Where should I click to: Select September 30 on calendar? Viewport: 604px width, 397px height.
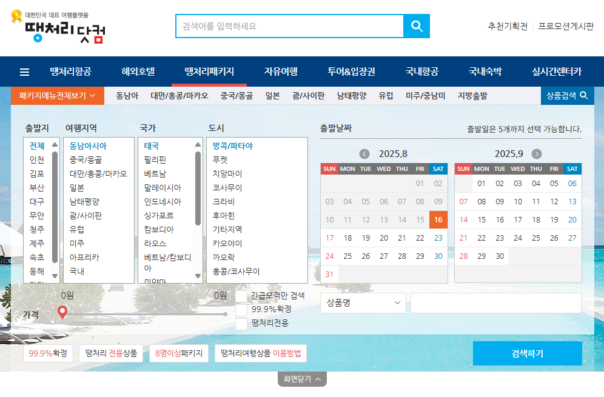point(500,256)
